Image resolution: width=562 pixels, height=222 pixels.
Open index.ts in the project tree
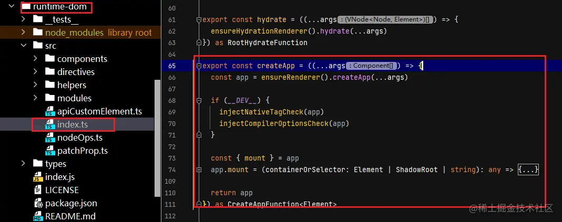(x=73, y=124)
